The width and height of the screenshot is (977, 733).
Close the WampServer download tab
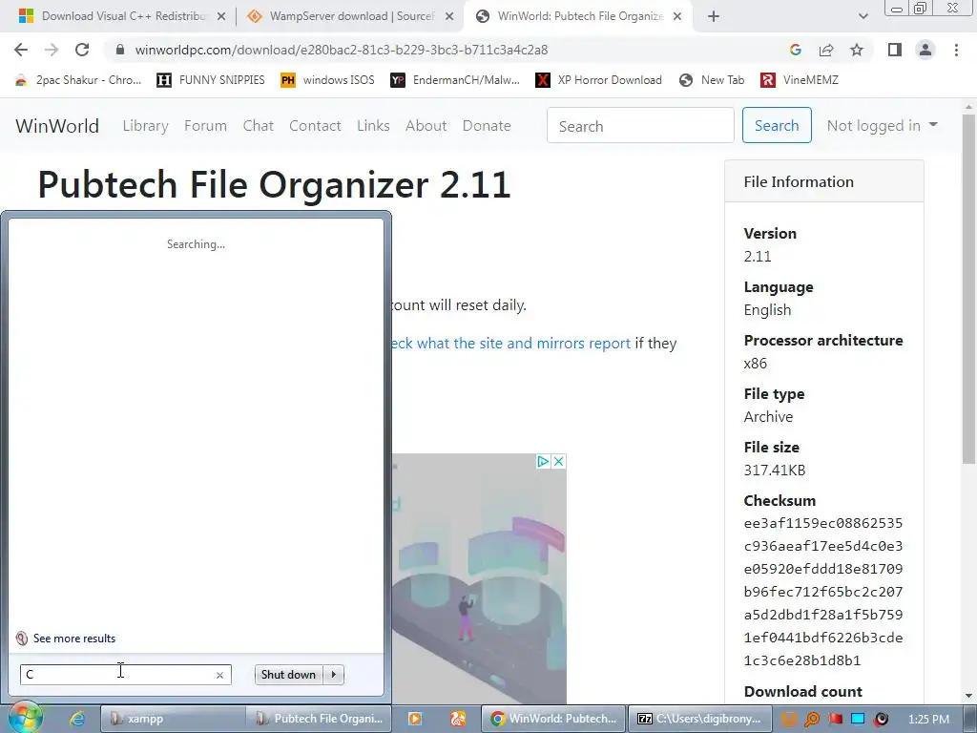pyautogui.click(x=448, y=17)
